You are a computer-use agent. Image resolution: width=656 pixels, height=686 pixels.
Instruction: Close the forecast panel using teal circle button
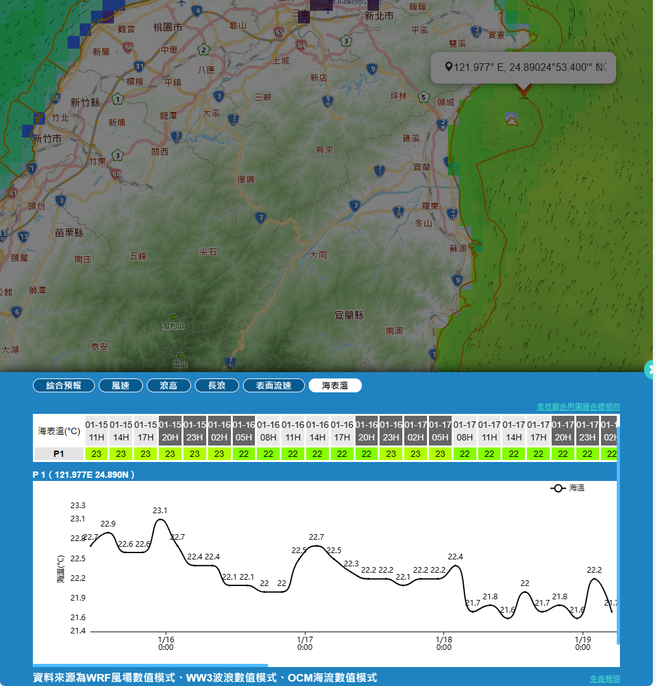(651, 370)
